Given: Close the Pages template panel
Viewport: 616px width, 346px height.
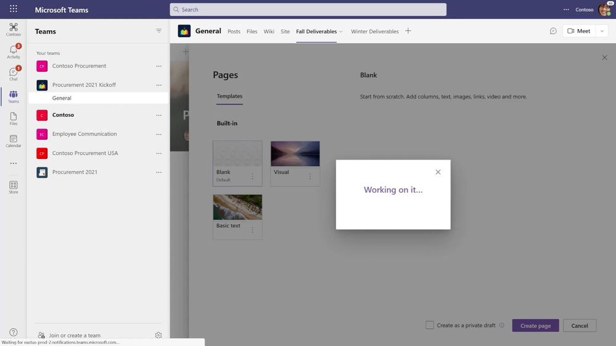Looking at the screenshot, I should pyautogui.click(x=605, y=58).
